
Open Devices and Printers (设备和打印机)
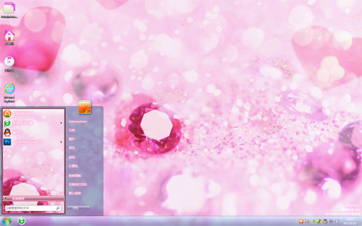point(78,184)
